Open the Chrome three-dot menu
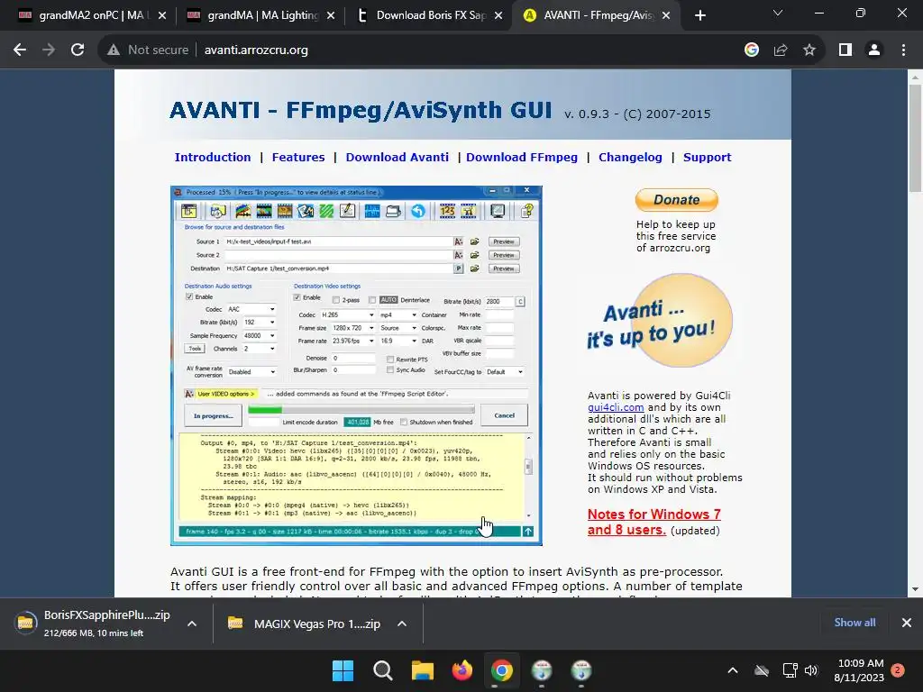923x692 pixels. click(903, 50)
